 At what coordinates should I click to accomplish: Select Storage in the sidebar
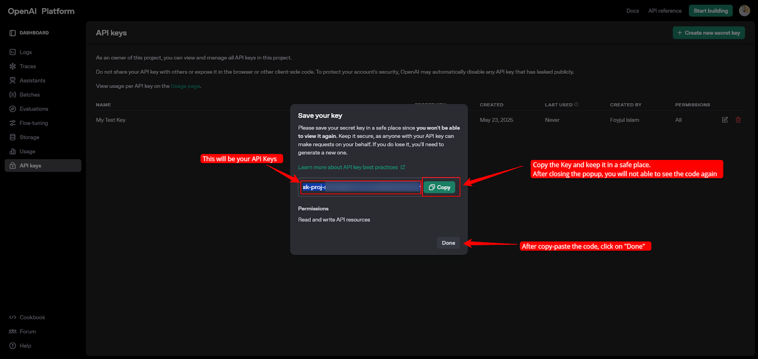(x=29, y=137)
